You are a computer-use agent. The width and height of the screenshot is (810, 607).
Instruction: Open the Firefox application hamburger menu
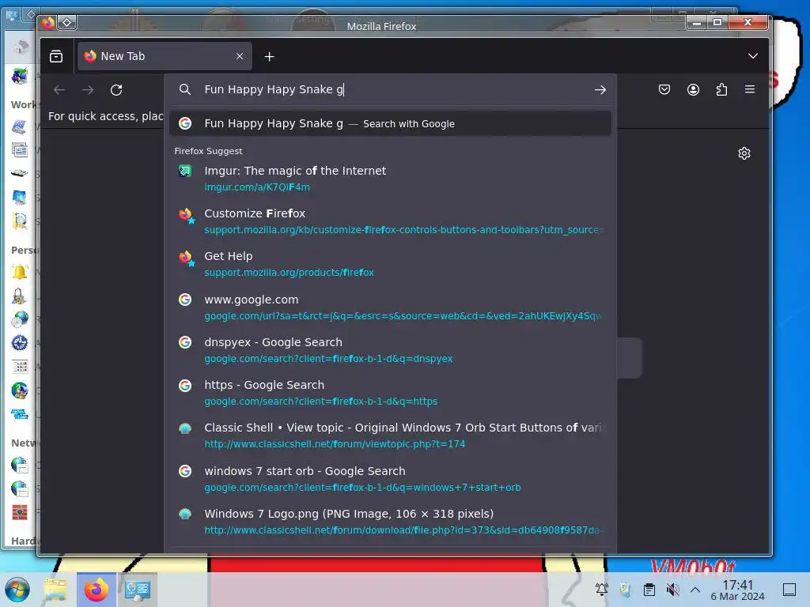750,89
